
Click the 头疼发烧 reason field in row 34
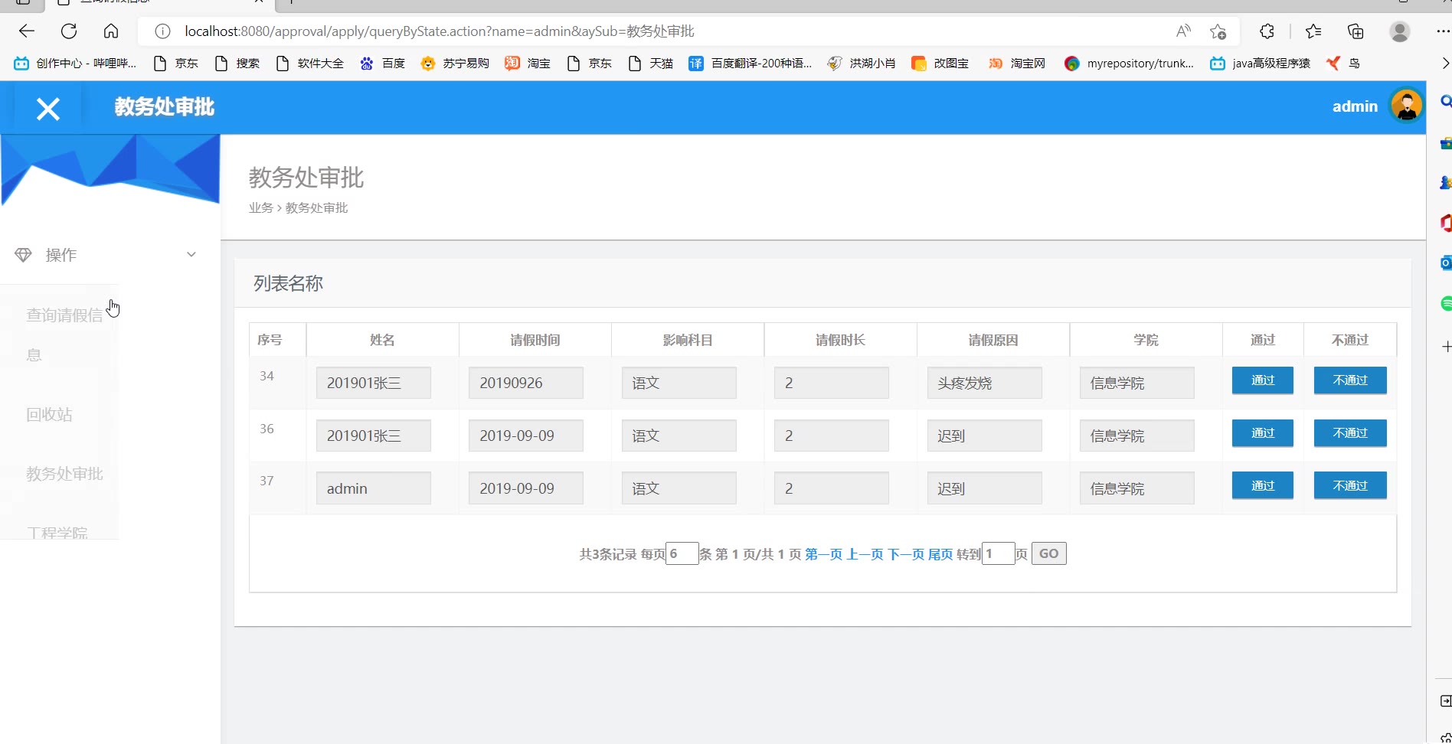[x=984, y=383]
